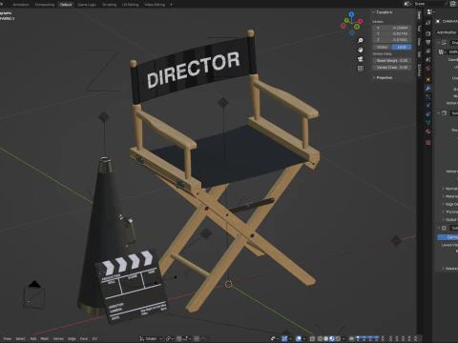The height and width of the screenshot is (343, 458).
Task: Open the properties editor type dropdown
Action: tap(430, 11)
